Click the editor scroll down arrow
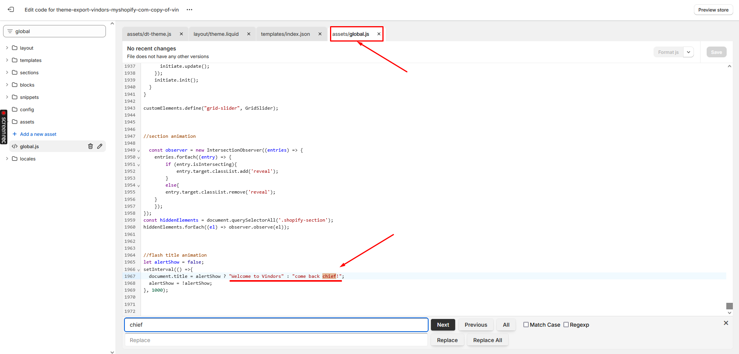The height and width of the screenshot is (354, 739). [729, 313]
